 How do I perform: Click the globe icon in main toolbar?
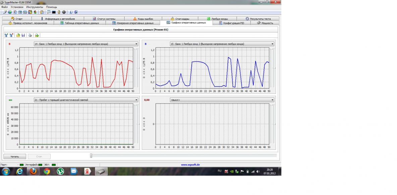10,12
